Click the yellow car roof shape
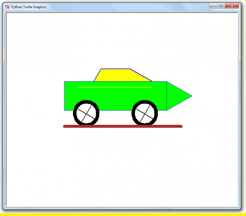This screenshot has width=246, height=216. pyautogui.click(x=121, y=75)
